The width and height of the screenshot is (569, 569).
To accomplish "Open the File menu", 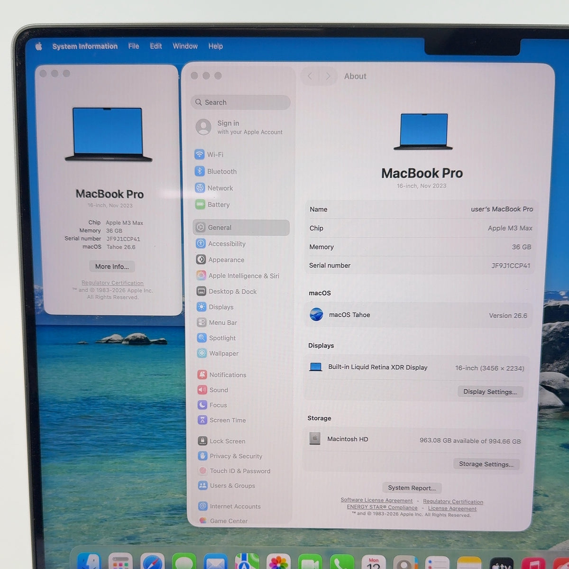I will [134, 46].
